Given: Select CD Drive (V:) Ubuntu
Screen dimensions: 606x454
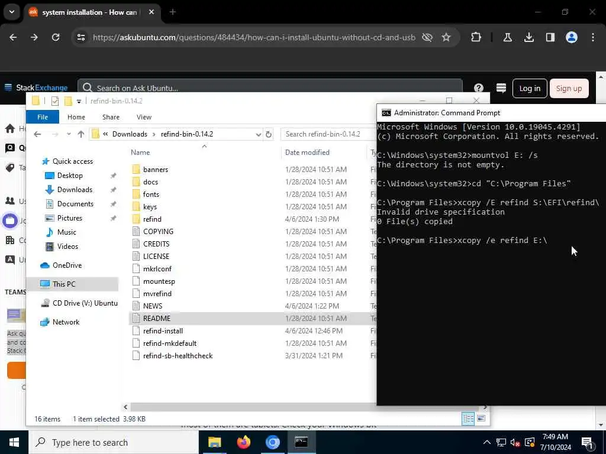Looking at the screenshot, I should 85,303.
